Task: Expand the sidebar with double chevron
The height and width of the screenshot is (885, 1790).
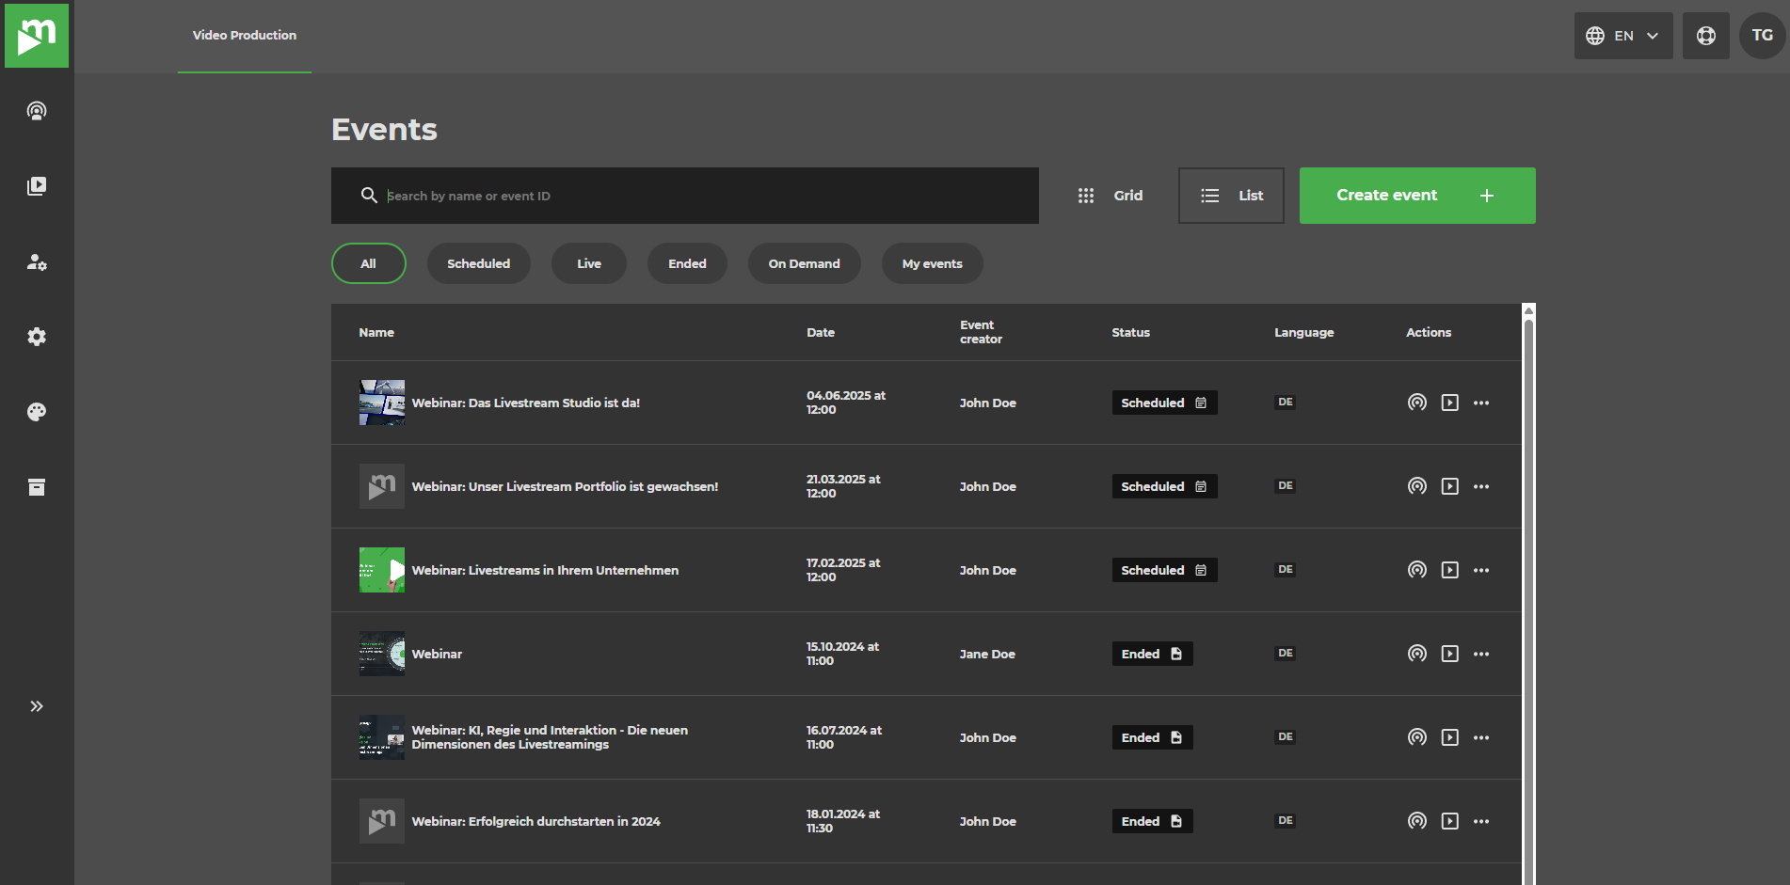Action: click(x=37, y=706)
